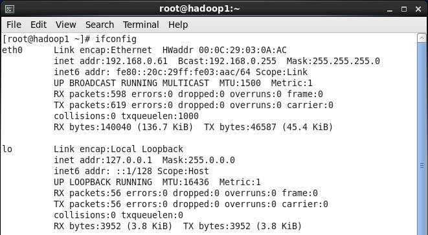
Task: Click the terminal icon in title bar
Action: (10, 9)
